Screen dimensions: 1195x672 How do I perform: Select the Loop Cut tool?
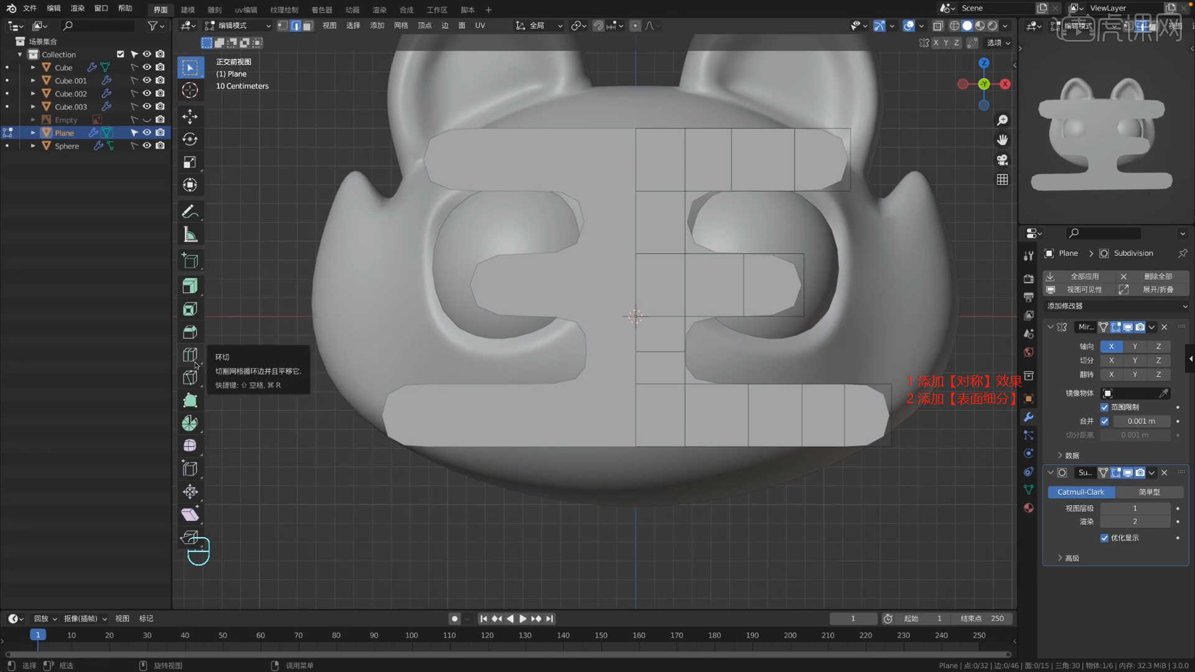(x=190, y=355)
